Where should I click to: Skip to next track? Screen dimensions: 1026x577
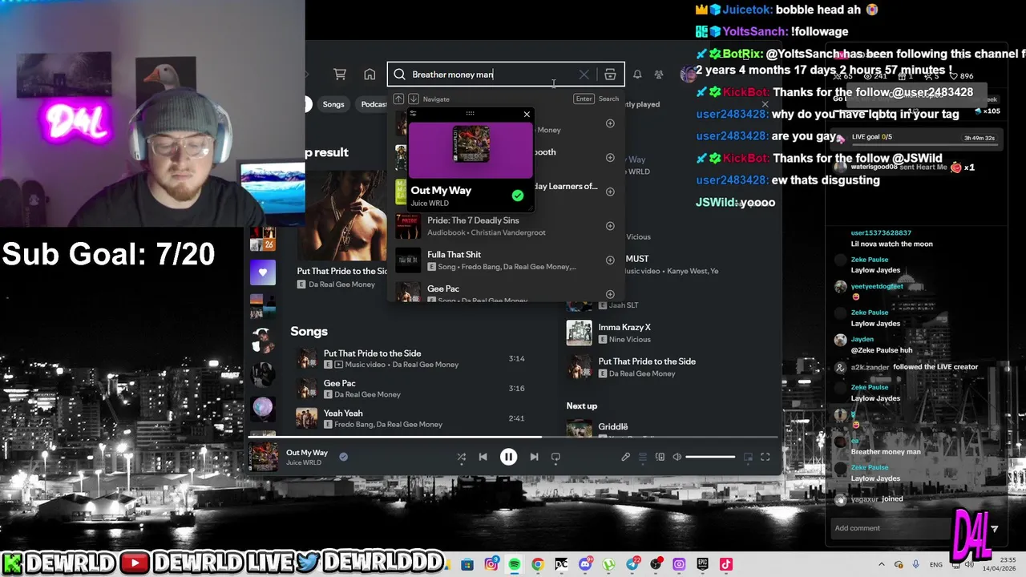pyautogui.click(x=534, y=457)
